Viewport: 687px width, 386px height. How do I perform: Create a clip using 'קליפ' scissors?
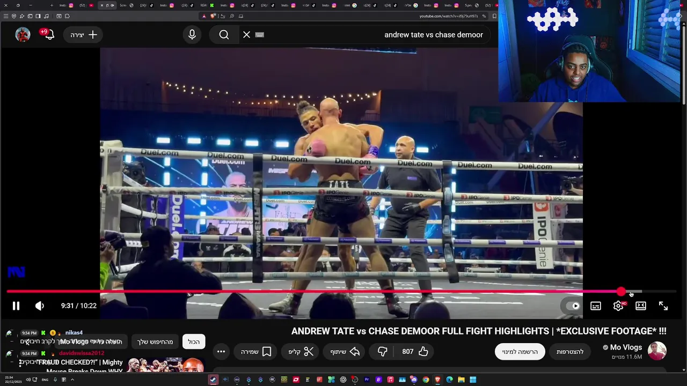point(301,352)
